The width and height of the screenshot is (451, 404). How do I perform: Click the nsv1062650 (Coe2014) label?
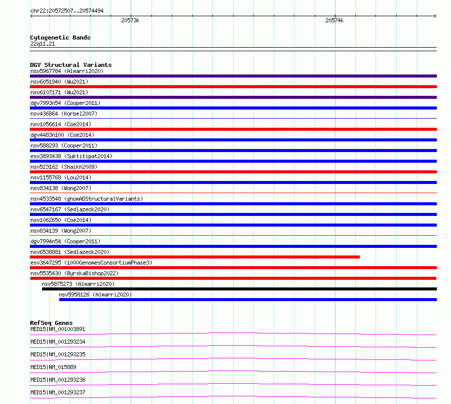click(61, 220)
